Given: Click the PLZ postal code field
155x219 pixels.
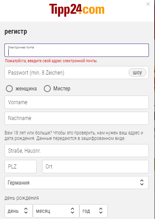Looking at the screenshot, I should click(x=20, y=166).
